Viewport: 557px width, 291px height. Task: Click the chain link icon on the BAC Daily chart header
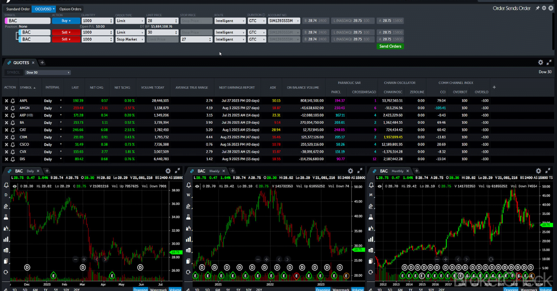[x=9, y=171]
